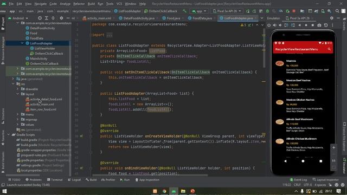Viewport: 347px width, 195px height.
Task: Open the Profiler tool window
Action: (x=108, y=180)
